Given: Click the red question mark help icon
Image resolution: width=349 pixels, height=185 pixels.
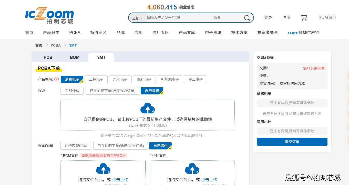Looking at the screenshot, I should click(57, 79).
